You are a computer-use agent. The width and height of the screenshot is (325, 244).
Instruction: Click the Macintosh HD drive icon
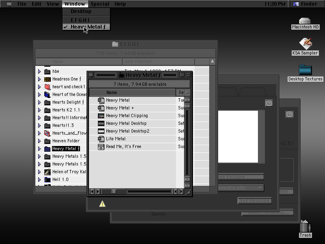(305, 21)
